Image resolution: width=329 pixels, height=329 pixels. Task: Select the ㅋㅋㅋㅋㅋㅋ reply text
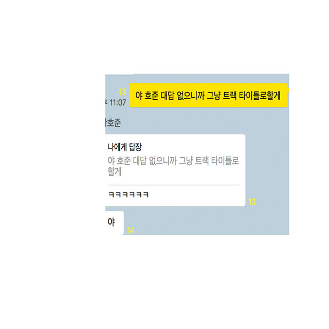129,195
